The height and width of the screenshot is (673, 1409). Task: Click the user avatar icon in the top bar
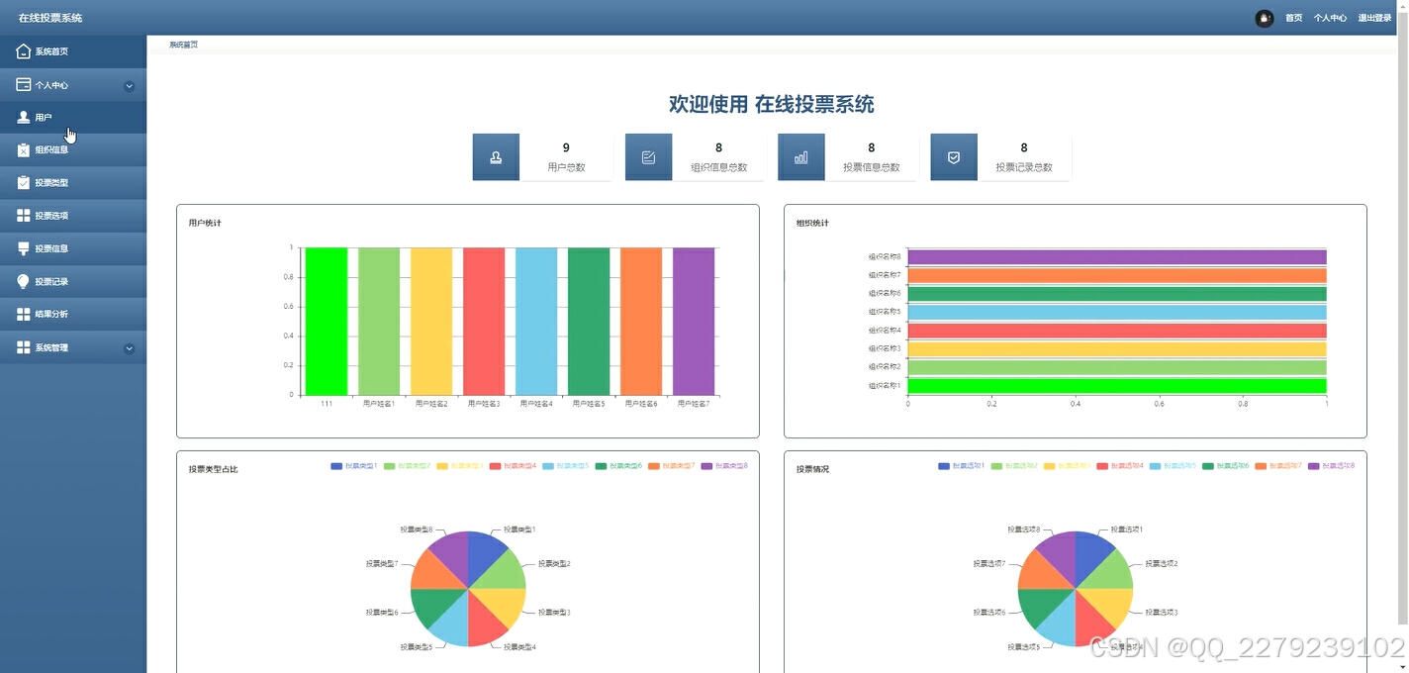[1264, 18]
